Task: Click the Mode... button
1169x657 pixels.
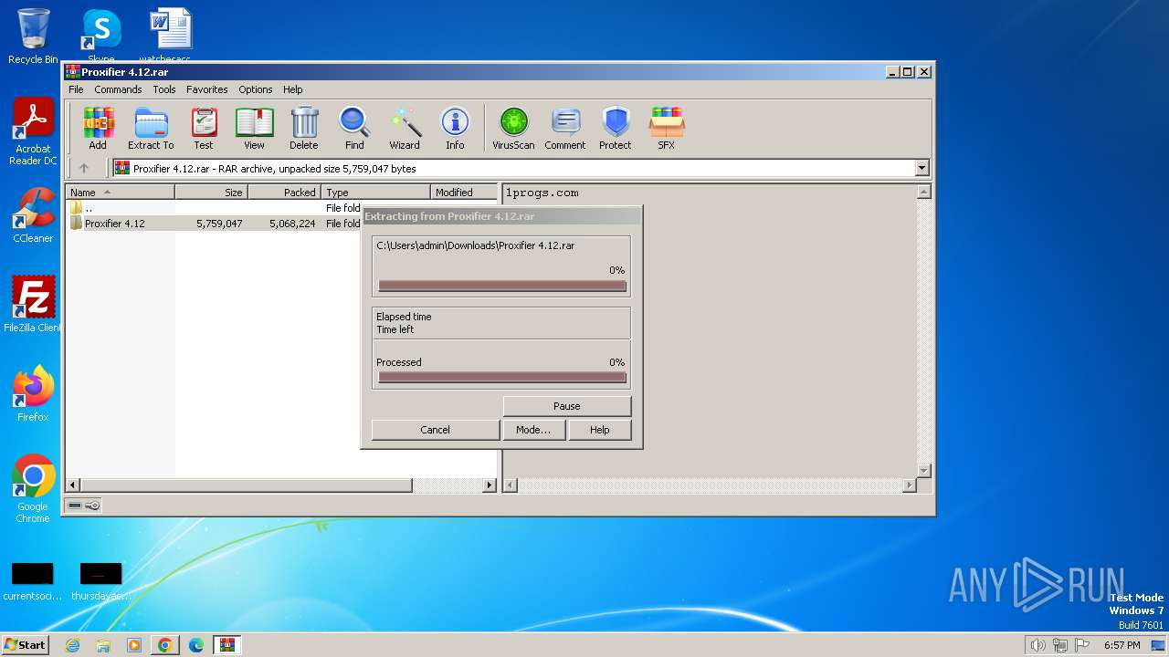Action: pyautogui.click(x=533, y=430)
